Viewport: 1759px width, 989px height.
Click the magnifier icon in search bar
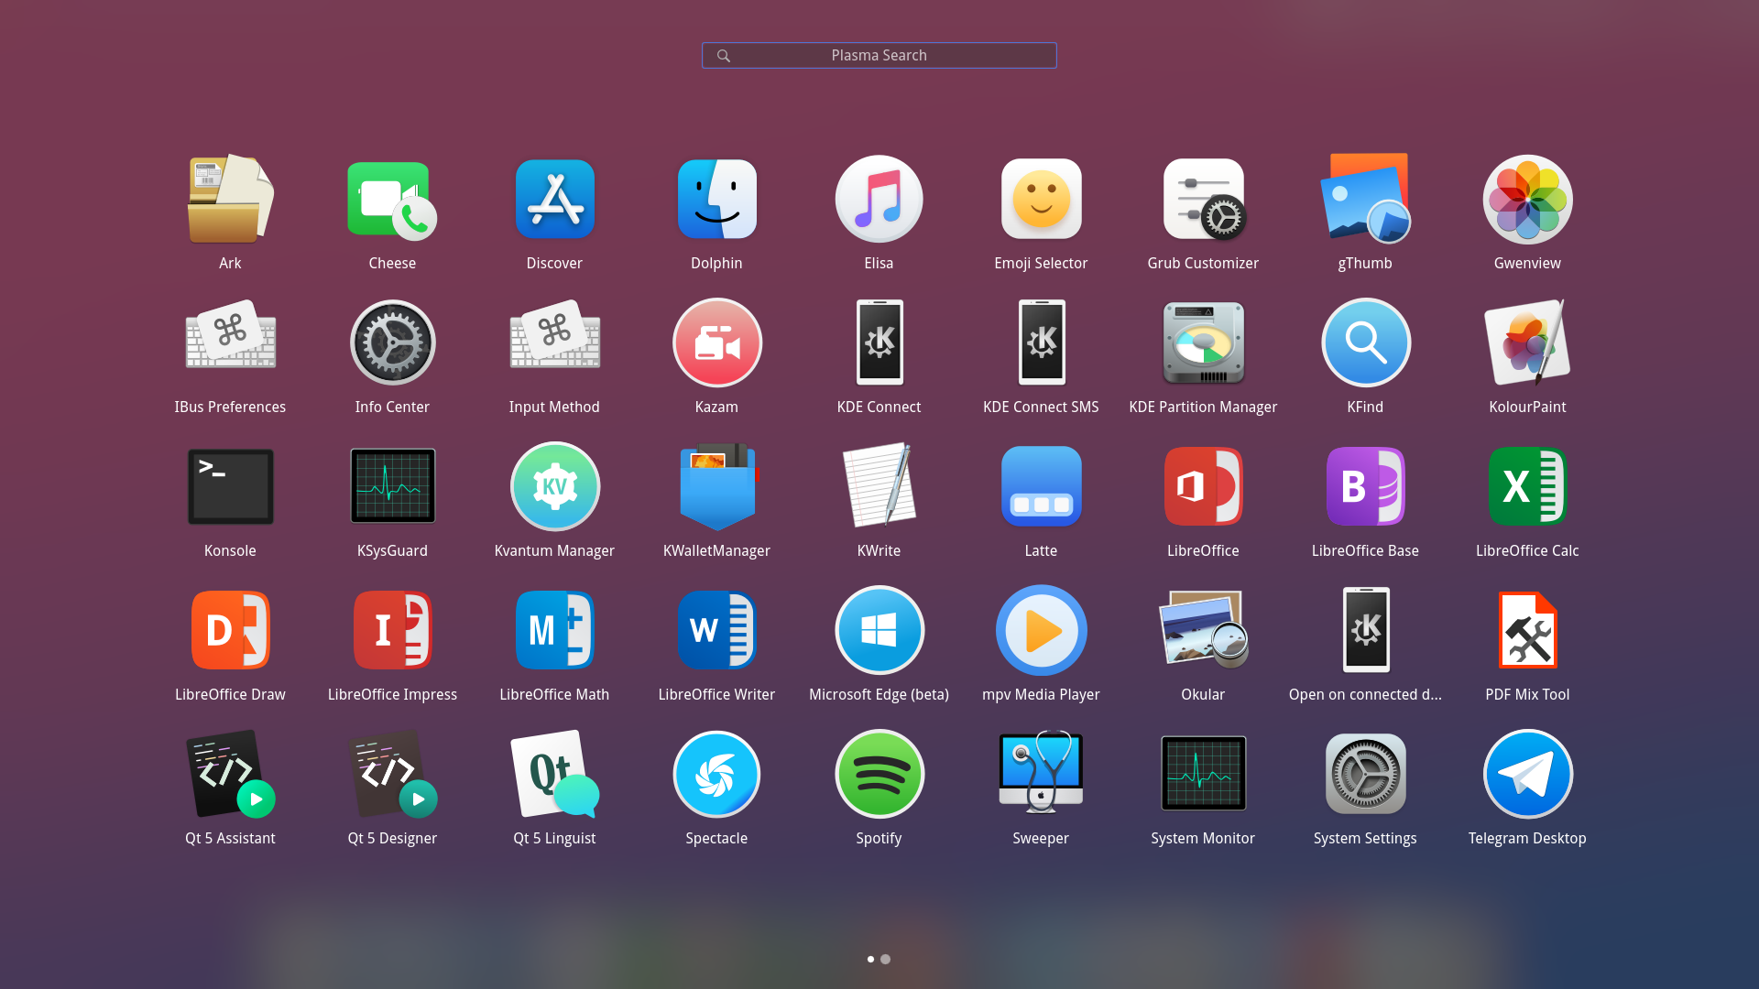723,56
